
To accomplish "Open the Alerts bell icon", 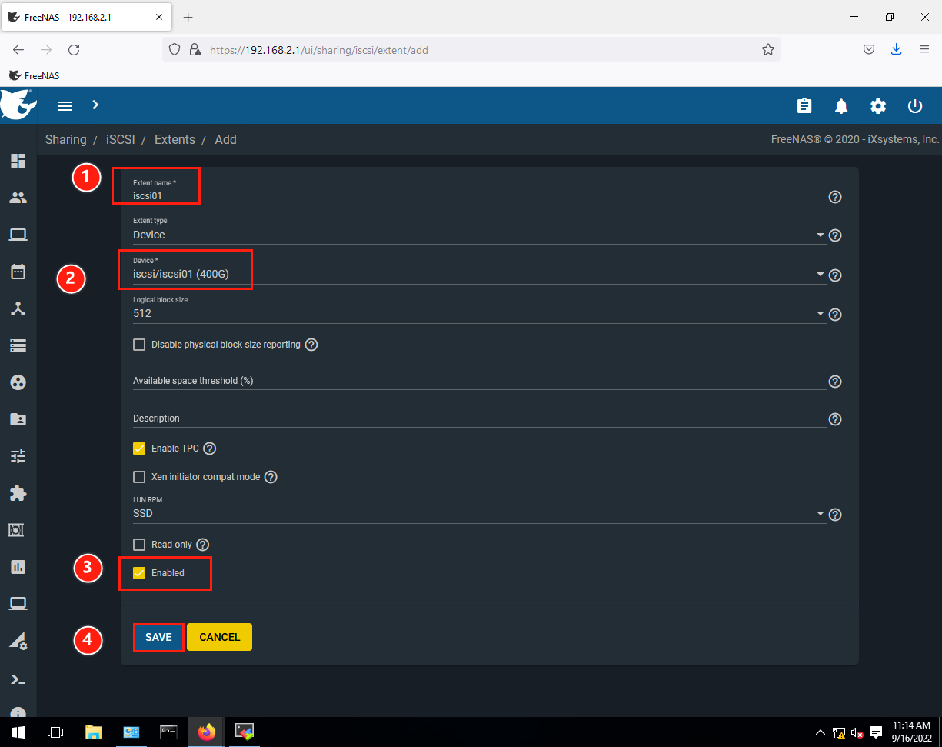I will (x=841, y=106).
